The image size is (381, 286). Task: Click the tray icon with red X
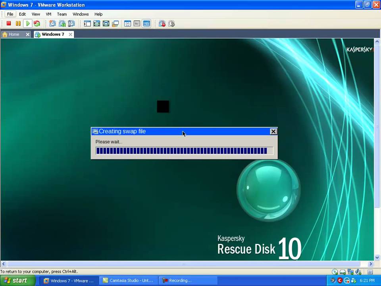[x=347, y=280]
